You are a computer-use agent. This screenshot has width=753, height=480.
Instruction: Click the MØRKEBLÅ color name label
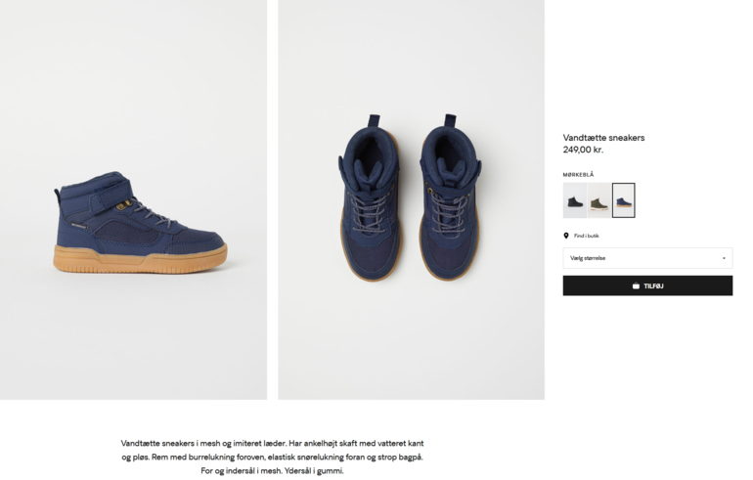click(x=578, y=175)
